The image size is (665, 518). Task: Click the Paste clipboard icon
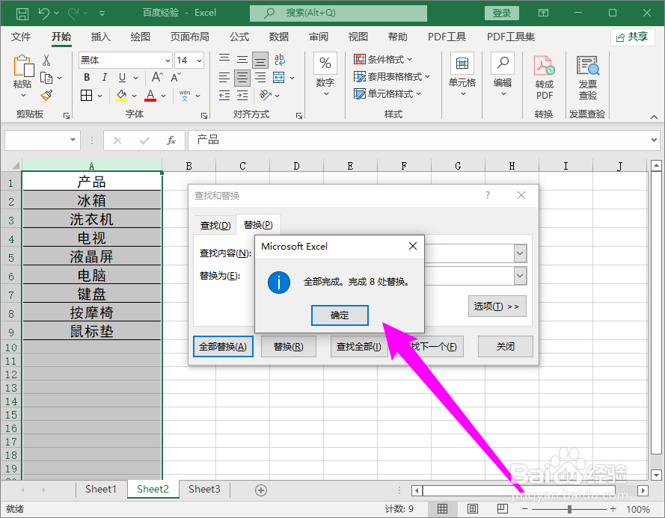(23, 67)
